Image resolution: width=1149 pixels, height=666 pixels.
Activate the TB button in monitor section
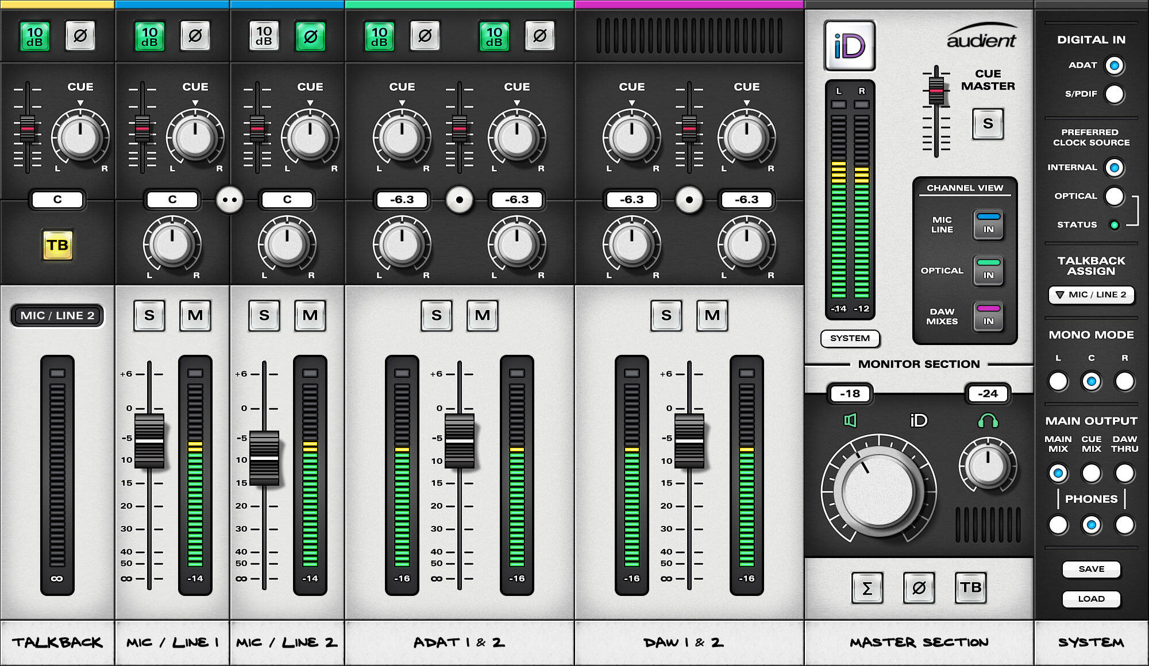point(971,588)
